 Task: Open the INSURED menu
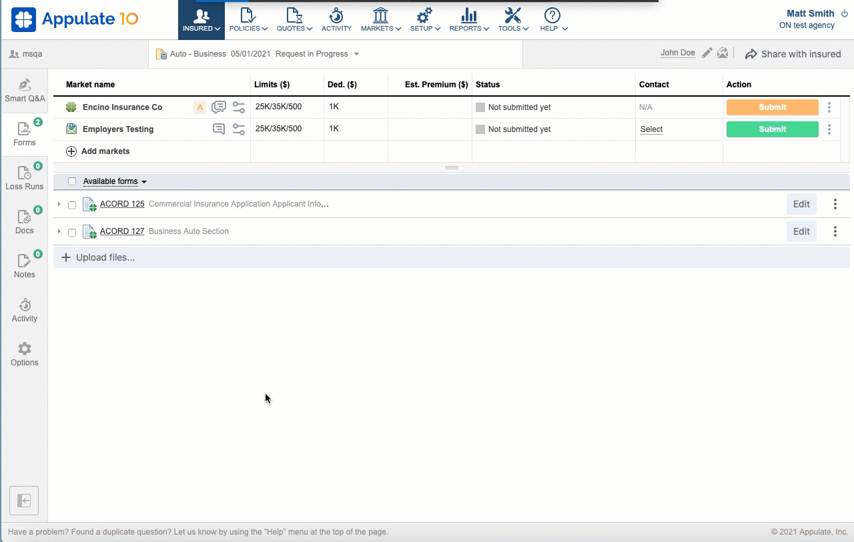coord(201,20)
